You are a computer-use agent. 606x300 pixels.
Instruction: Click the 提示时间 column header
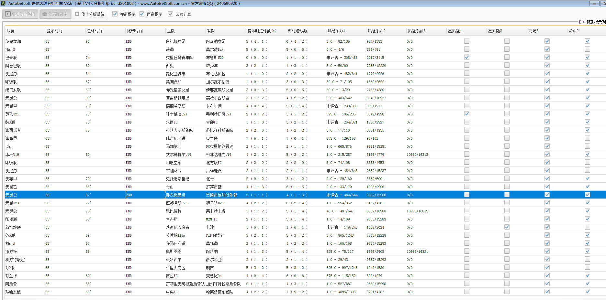55,31
